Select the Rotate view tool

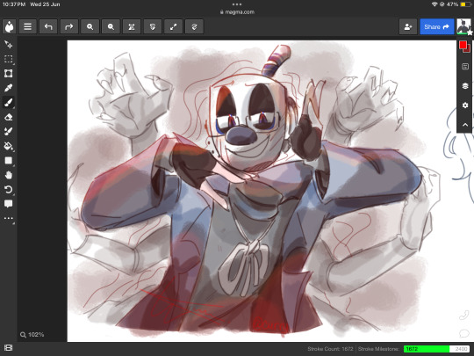click(9, 190)
